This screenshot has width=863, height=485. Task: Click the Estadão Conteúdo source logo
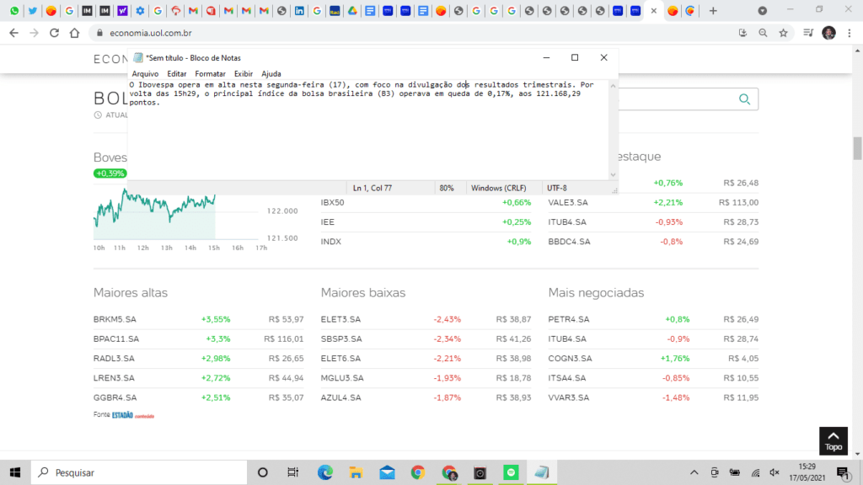coord(133,415)
